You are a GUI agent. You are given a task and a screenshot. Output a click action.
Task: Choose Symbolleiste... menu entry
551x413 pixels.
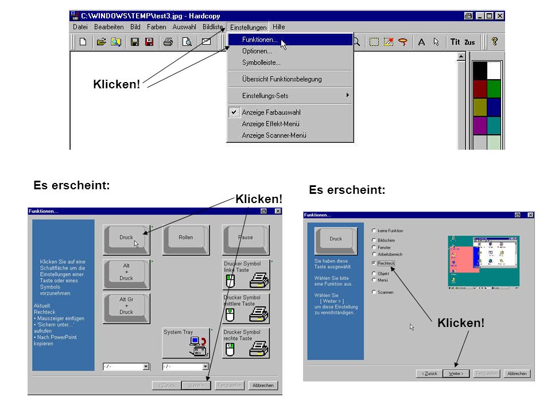290,63
